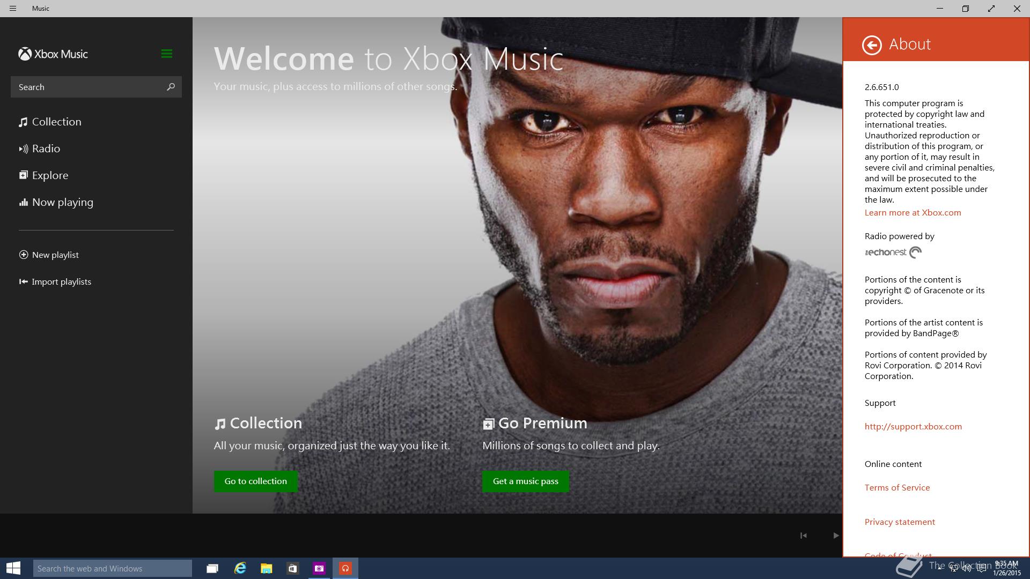Click the search magnifier icon
This screenshot has width=1030, height=579.
click(171, 87)
